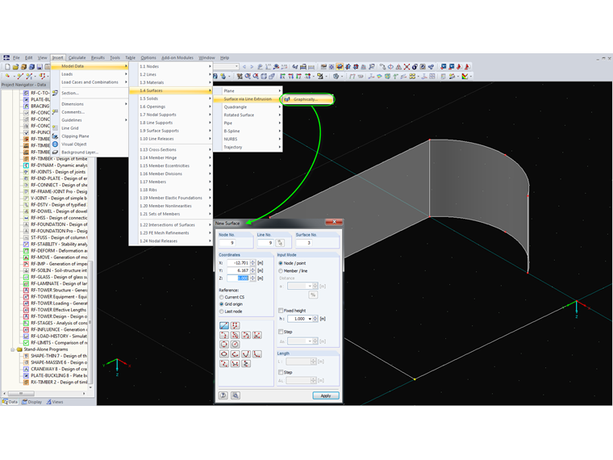Switch to the Views navigator tab
The image size is (613, 460).
pyautogui.click(x=55, y=402)
